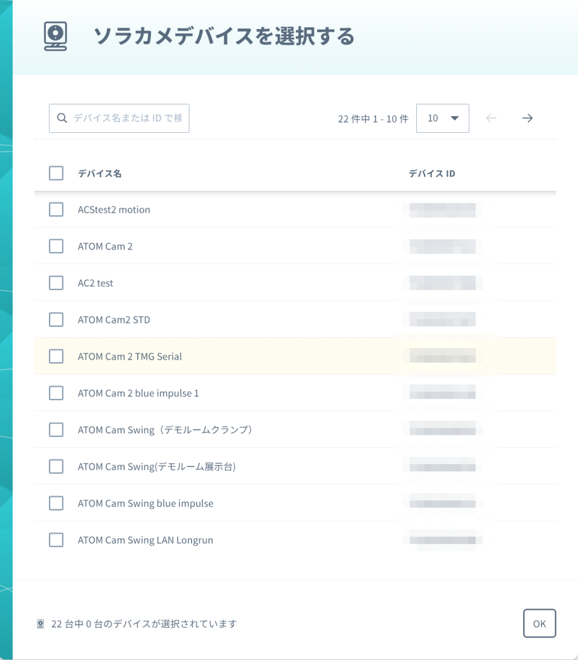Select ATOM Cam Swing LAN Longrun checkbox
Image resolution: width=578 pixels, height=660 pixels.
point(56,540)
